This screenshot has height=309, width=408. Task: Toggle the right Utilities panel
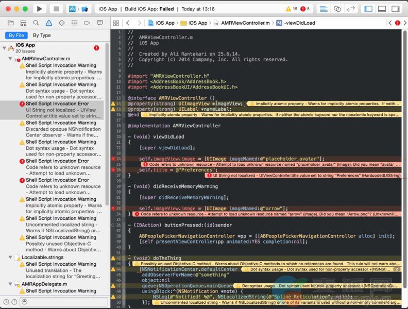395,9
